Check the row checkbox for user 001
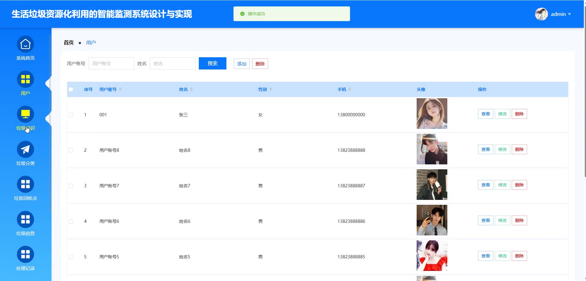Image resolution: width=586 pixels, height=281 pixels. coord(71,115)
